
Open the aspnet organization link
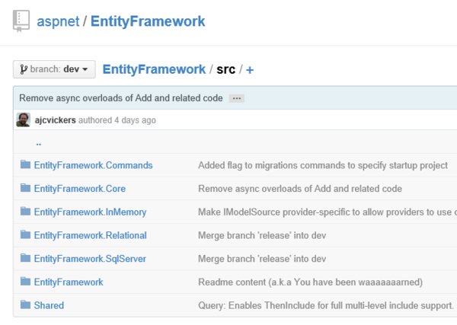tap(58, 21)
